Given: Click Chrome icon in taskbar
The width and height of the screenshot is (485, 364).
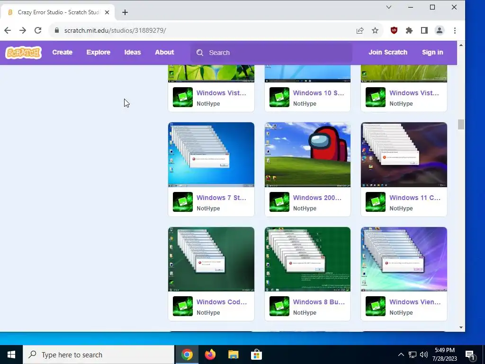Looking at the screenshot, I should click(187, 355).
